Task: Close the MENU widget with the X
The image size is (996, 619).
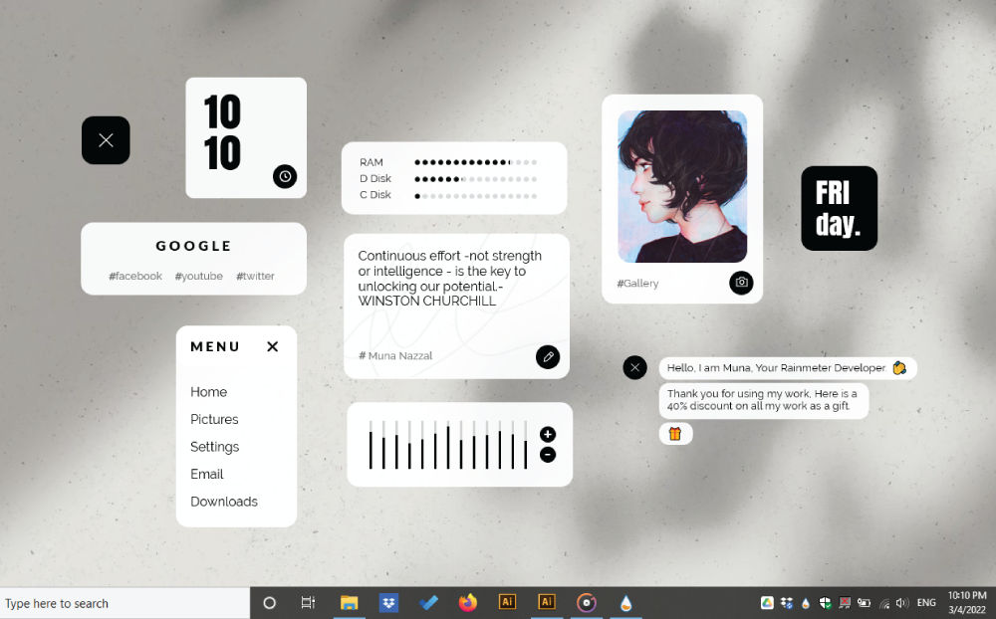Action: pyautogui.click(x=272, y=346)
